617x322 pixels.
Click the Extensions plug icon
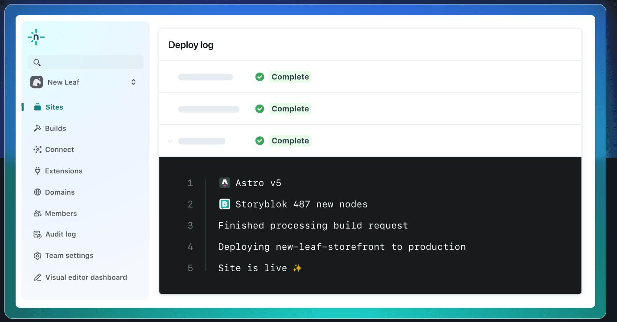click(37, 171)
